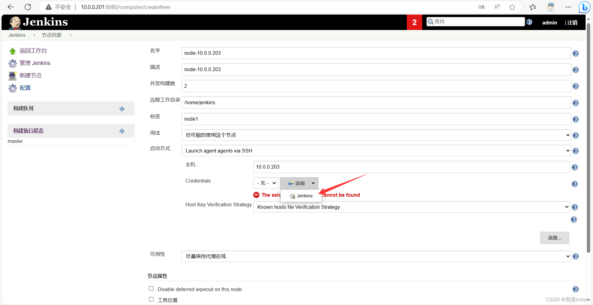The image size is (593, 305).
Task: Open help for 远程工作目录 field
Action: 576,103
